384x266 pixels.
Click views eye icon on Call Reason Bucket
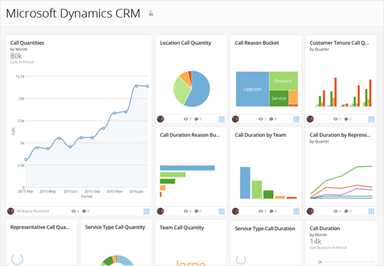tap(261, 119)
